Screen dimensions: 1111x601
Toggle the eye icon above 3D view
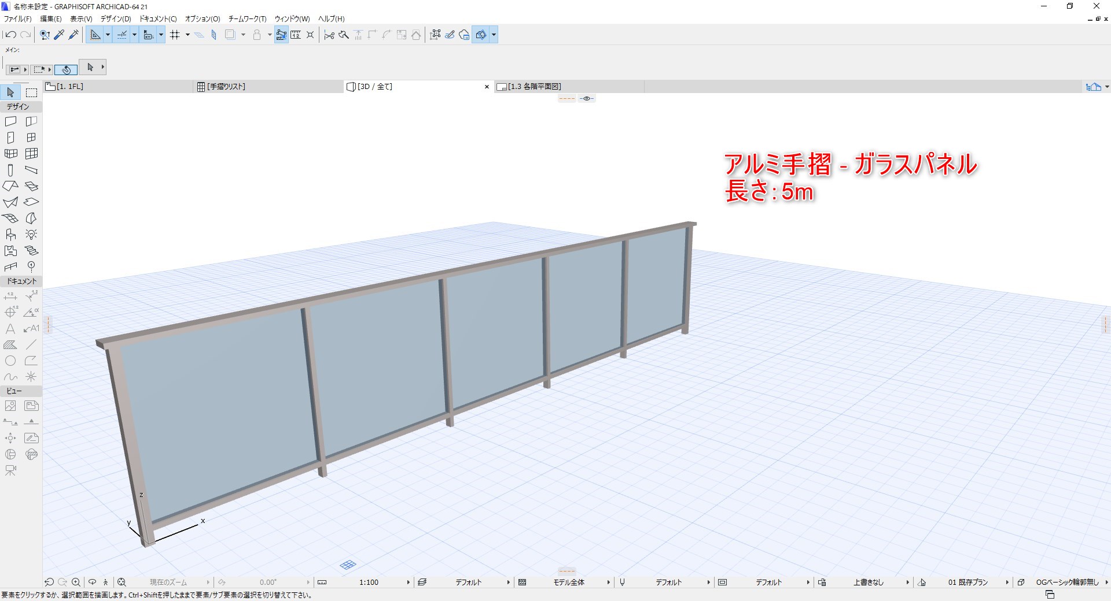[x=587, y=98]
